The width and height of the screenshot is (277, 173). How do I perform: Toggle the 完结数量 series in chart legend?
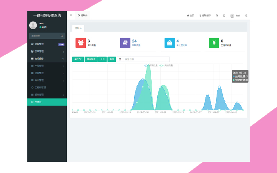coord(168,65)
